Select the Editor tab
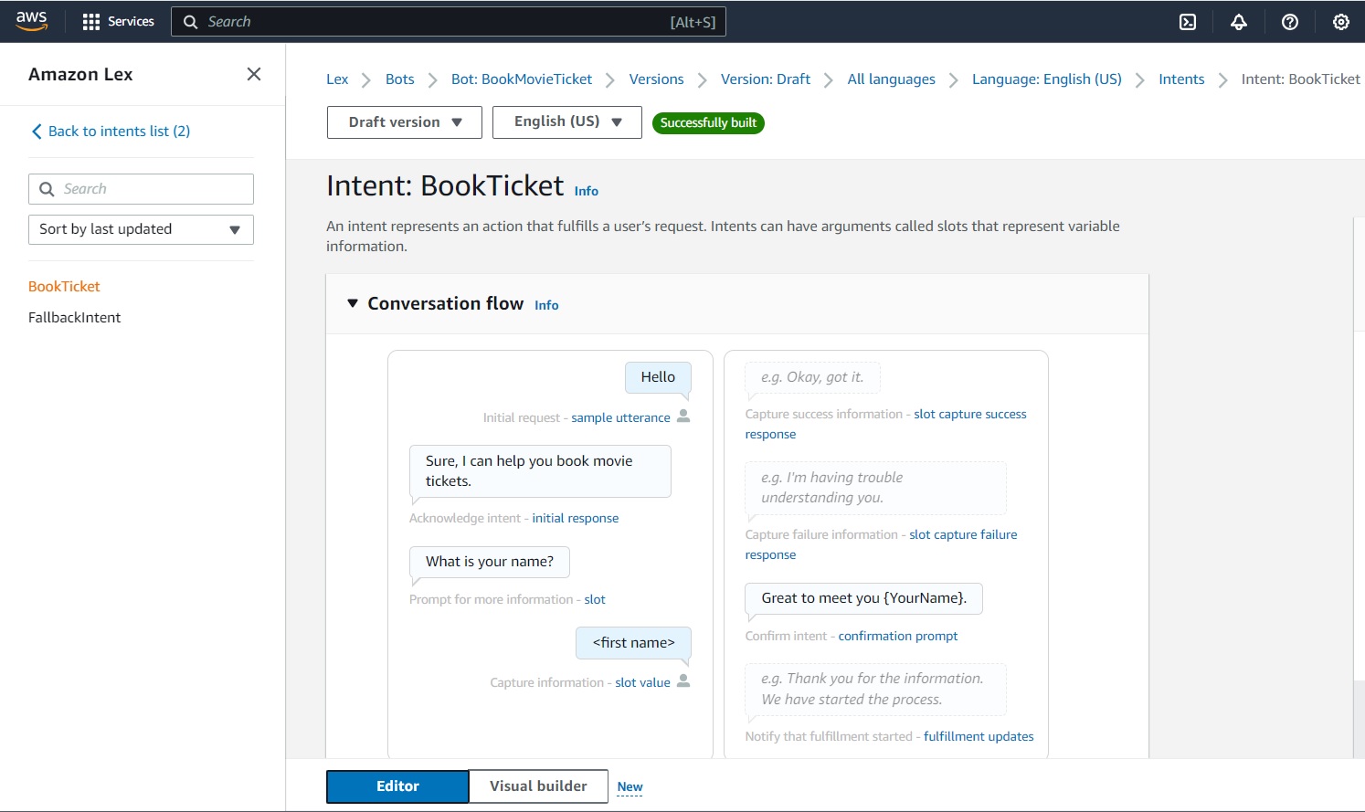 tap(397, 786)
